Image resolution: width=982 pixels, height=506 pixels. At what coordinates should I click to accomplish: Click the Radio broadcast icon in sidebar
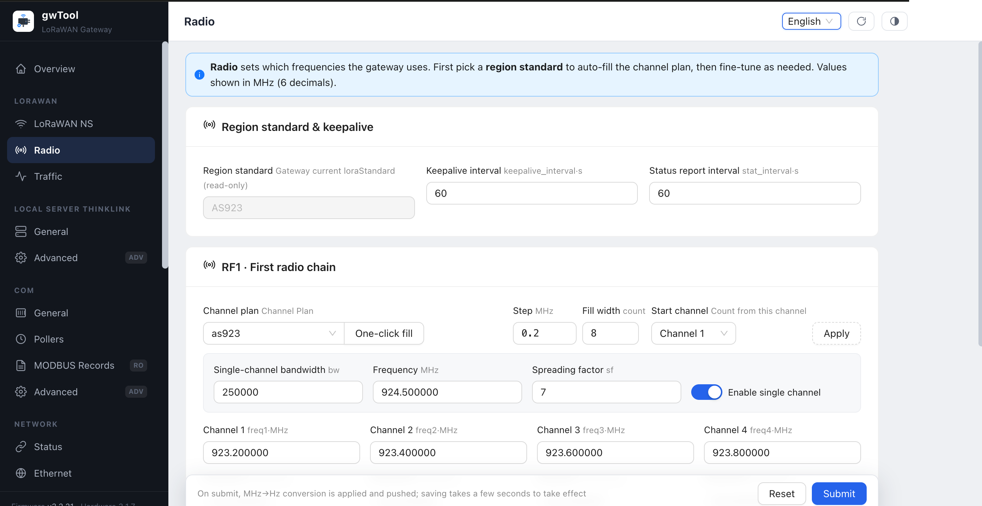click(x=21, y=150)
